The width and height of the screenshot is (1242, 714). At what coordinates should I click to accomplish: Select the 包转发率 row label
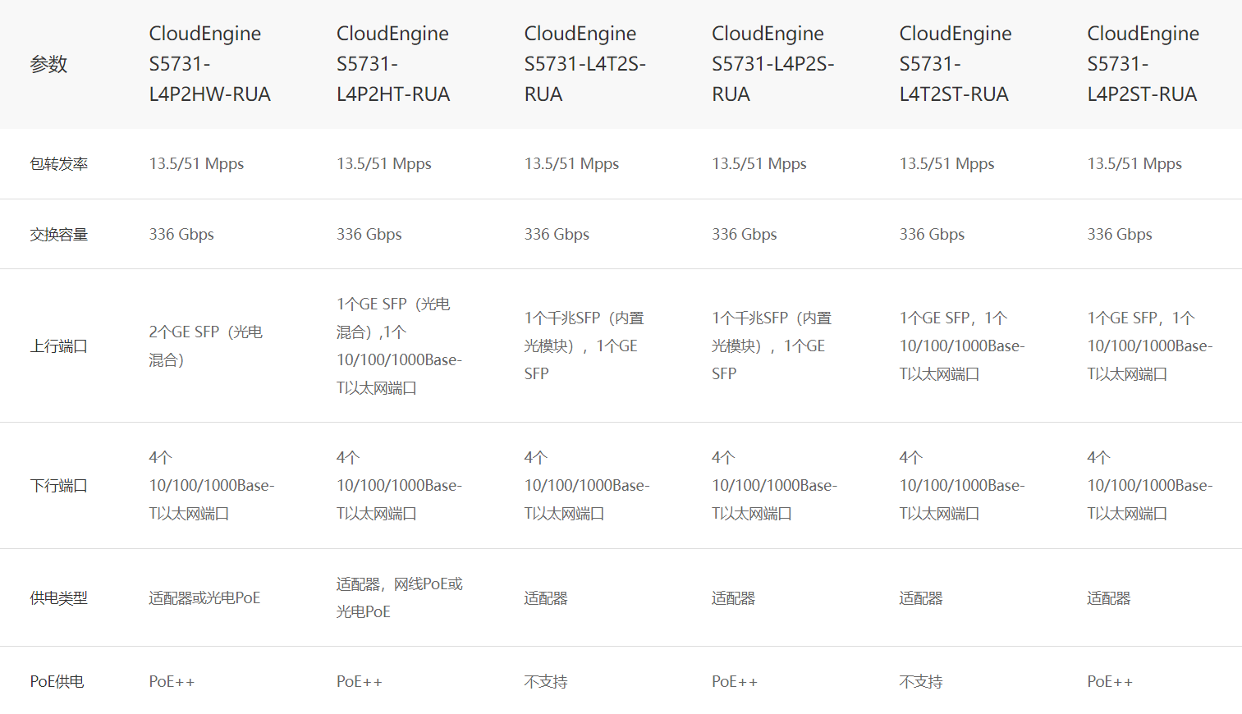click(58, 164)
